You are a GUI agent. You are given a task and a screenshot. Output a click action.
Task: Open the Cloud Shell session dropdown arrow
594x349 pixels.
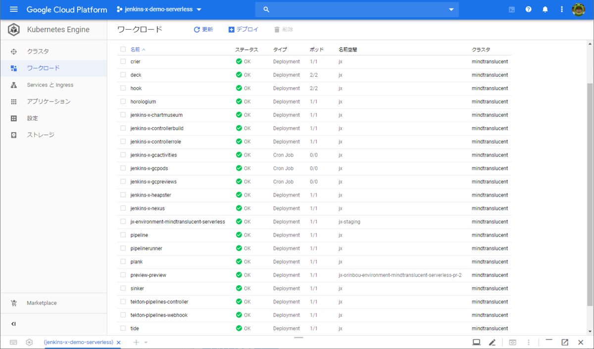point(146,342)
